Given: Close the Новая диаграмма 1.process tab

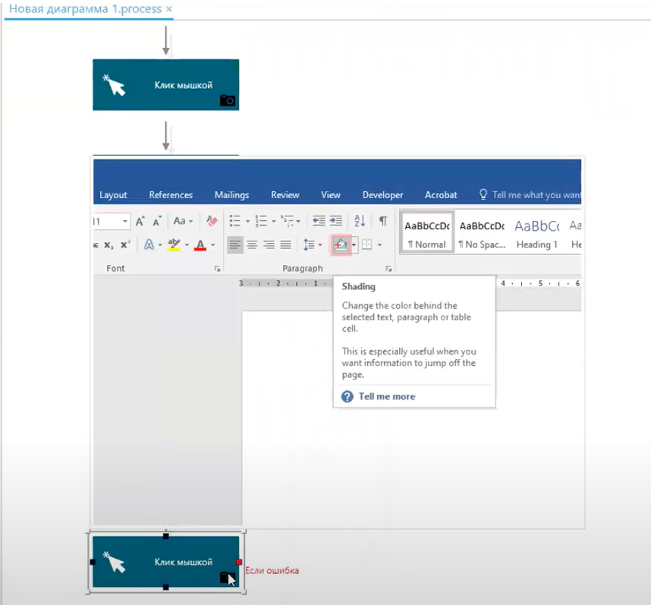Looking at the screenshot, I should coord(168,8).
